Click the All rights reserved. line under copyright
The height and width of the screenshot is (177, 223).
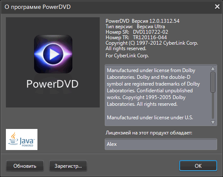[x=126, y=48]
